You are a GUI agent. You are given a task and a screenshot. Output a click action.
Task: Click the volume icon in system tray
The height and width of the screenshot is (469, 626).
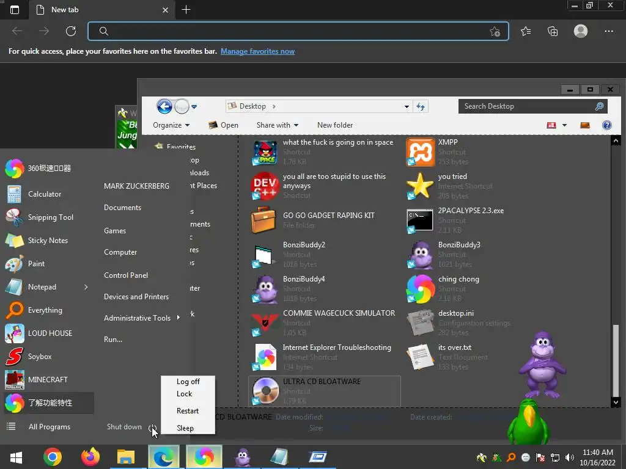click(x=569, y=457)
